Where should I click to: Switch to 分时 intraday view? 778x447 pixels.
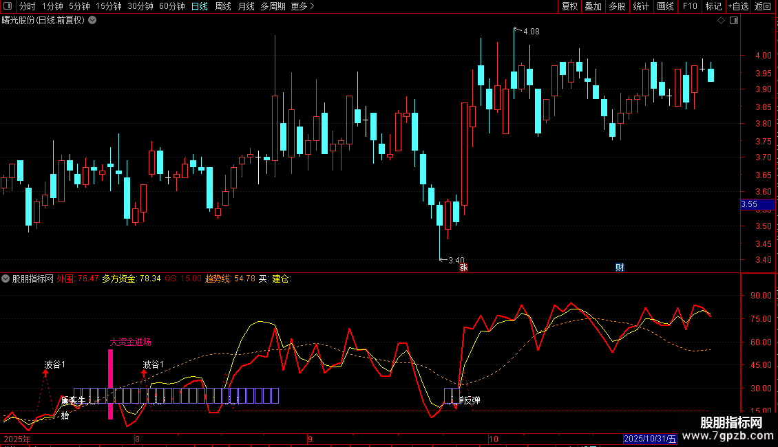pos(28,6)
